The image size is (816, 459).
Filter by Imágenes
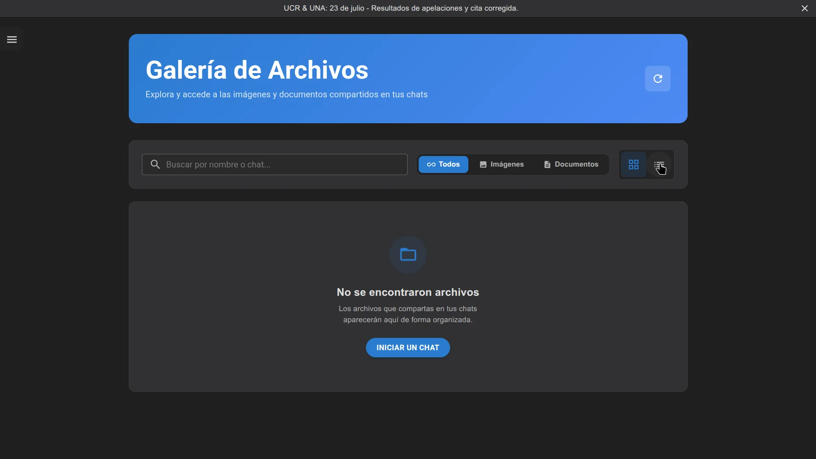point(501,164)
